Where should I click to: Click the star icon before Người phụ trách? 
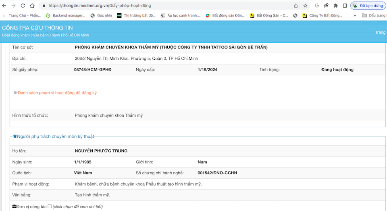click(x=15, y=136)
